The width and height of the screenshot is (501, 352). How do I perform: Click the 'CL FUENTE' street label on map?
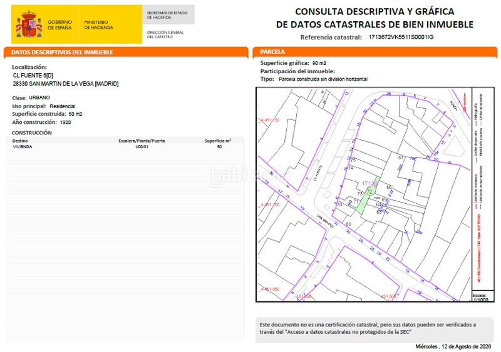[318, 173]
